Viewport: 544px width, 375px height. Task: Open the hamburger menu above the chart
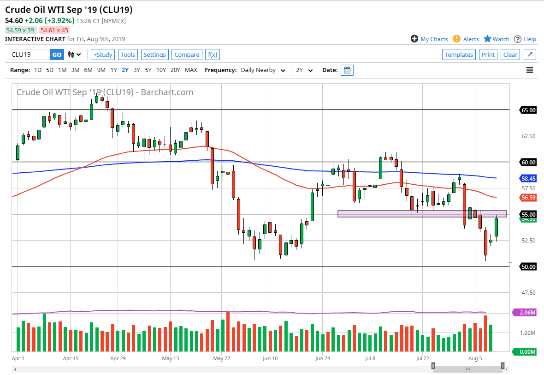(x=529, y=70)
